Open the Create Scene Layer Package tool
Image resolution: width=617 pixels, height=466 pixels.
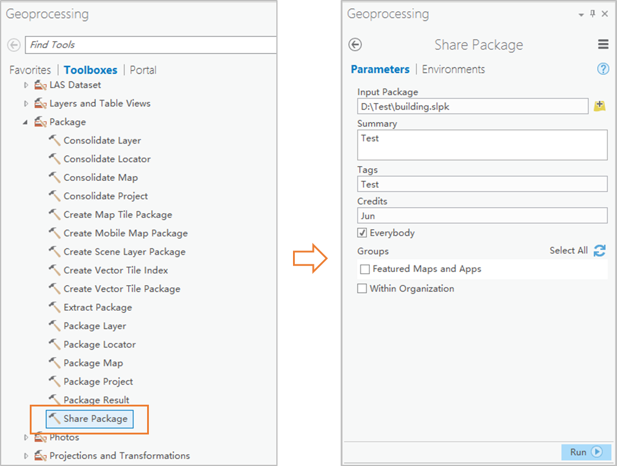[124, 252]
